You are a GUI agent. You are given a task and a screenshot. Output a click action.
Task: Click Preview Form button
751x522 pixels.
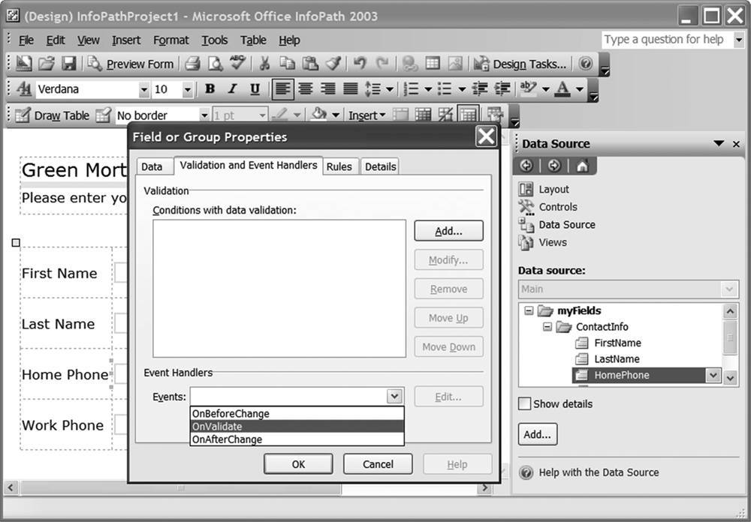coord(131,64)
